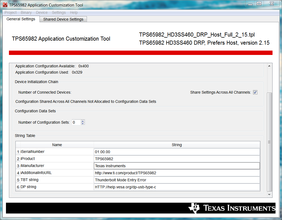This screenshot has height=220, width=282.
Task: Toggle Share Settings Across All Channels checkbox
Action: point(255,92)
